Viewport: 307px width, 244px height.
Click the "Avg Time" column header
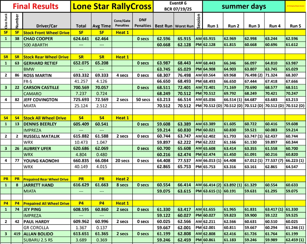[101, 26]
